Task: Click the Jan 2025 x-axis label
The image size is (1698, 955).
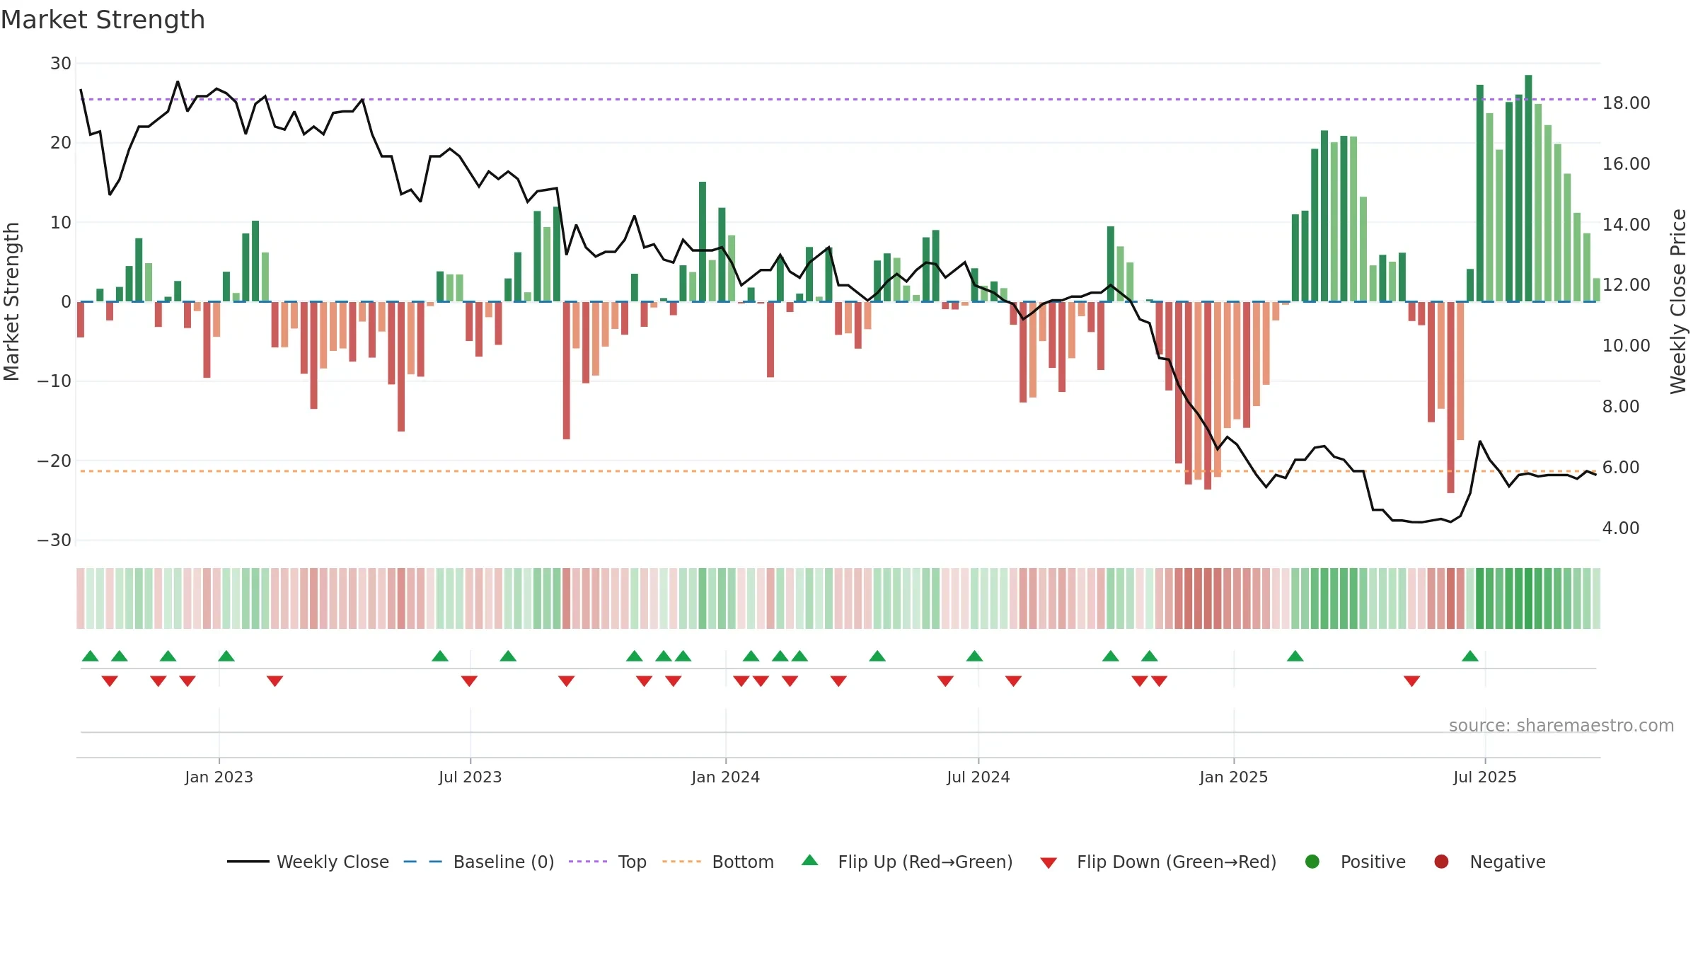Action: coord(1233,777)
